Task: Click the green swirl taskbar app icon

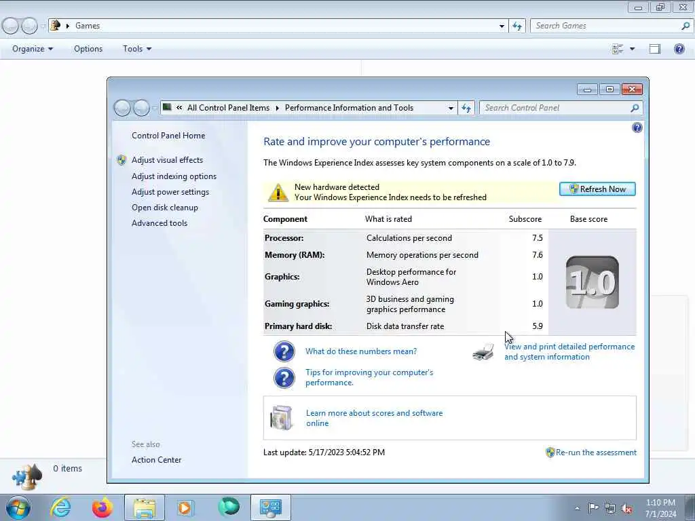Action: click(x=229, y=507)
